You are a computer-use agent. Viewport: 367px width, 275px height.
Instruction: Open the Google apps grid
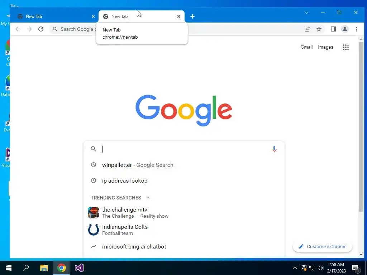click(346, 47)
